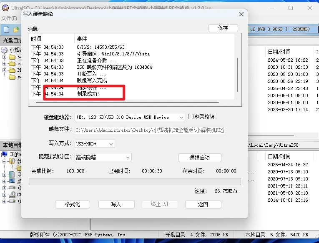Select My ISO Files folder icon in local tree
The width and height of the screenshot is (319, 243).
point(12,161)
